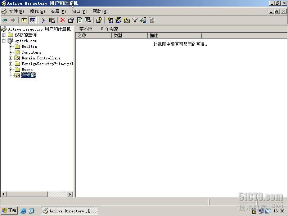Viewport: 288px width, 216px height.
Task: Toggle the console tree pane button
Action: point(33,20)
